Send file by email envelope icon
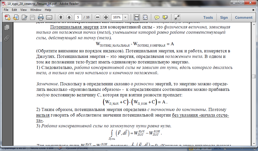Viewport: 258px width, 151px height. tap(49, 17)
